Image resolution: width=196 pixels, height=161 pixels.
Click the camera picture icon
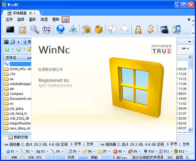coord(164,29)
